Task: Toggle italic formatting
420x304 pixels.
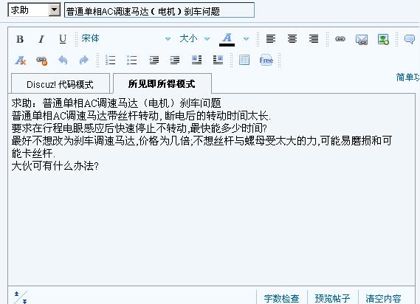Action: point(41,39)
